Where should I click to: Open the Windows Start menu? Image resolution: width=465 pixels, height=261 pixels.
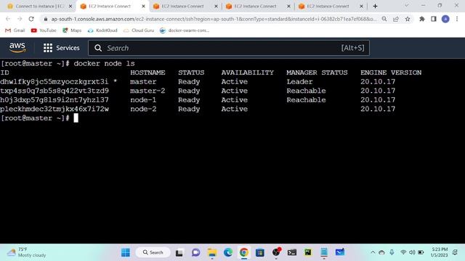126,252
